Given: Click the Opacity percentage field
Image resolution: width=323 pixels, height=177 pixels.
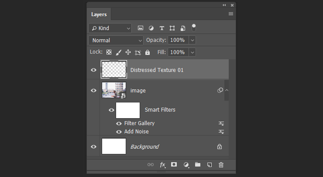Looking at the screenshot, I should pyautogui.click(x=178, y=40).
